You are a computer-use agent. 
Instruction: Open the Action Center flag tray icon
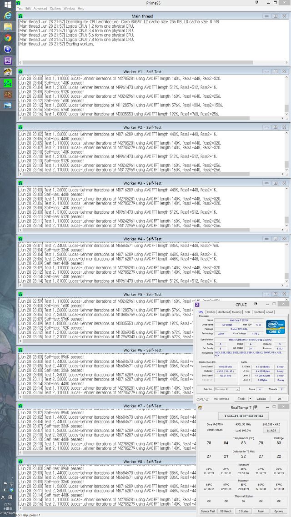click(5, 484)
